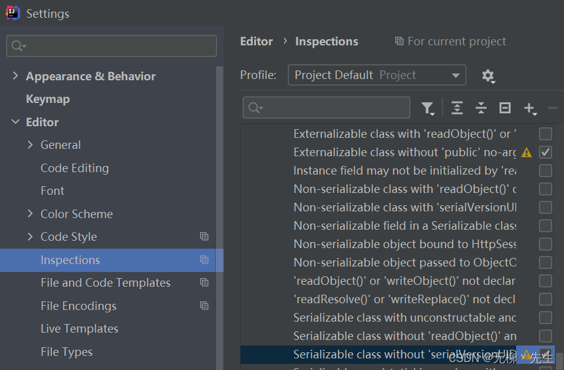Collapse the Editor tree node

[15, 122]
